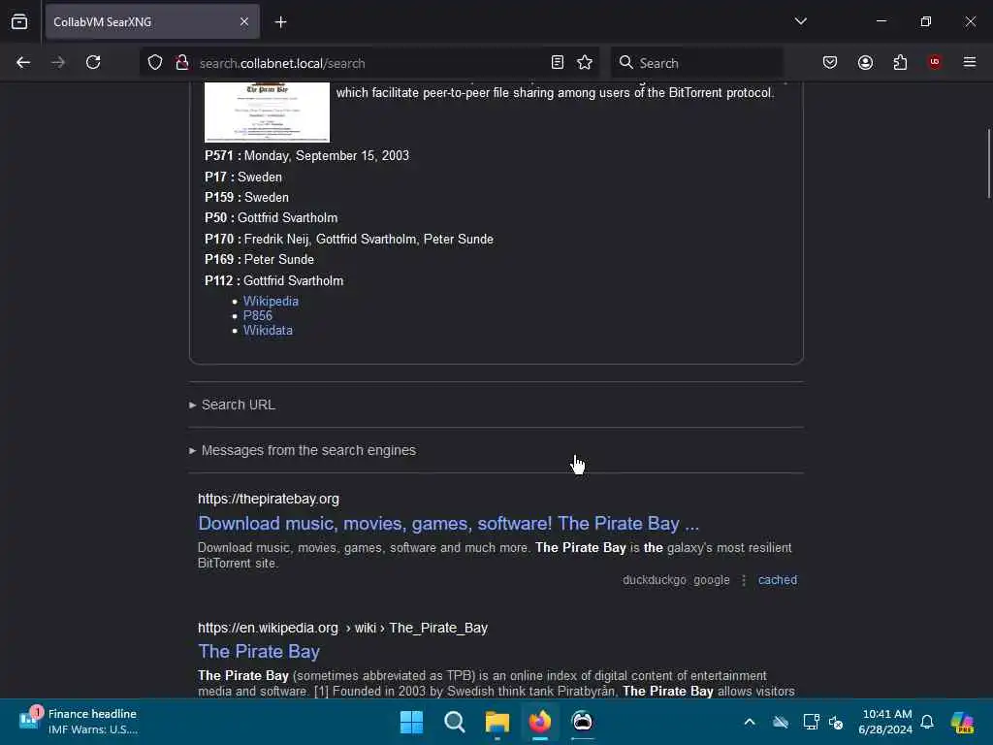
Task: View site security lock icon
Action: (x=182, y=63)
